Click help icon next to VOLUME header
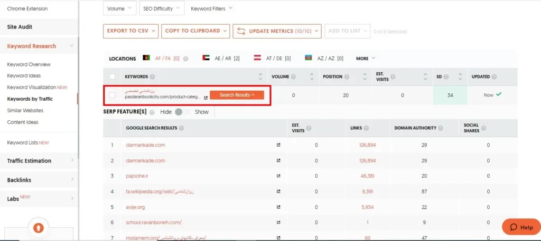This screenshot has width=541, height=241. point(293,77)
